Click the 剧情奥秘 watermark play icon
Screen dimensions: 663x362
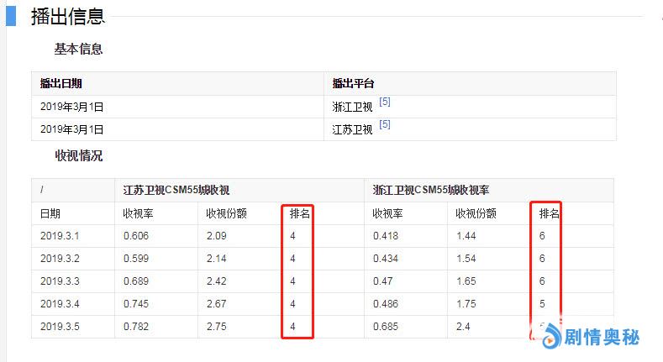point(550,338)
